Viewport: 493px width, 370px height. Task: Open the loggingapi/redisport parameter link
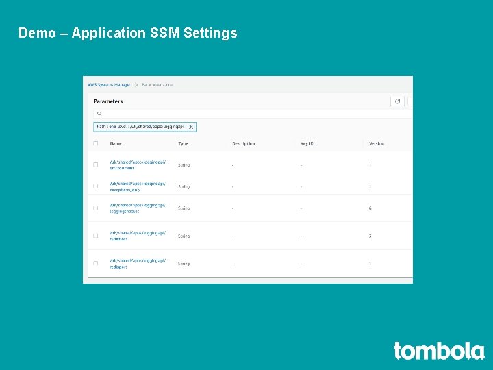click(x=138, y=264)
